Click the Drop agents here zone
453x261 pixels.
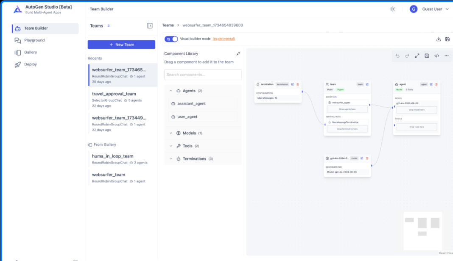tap(347, 109)
